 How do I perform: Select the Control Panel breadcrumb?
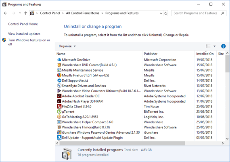point(50,13)
